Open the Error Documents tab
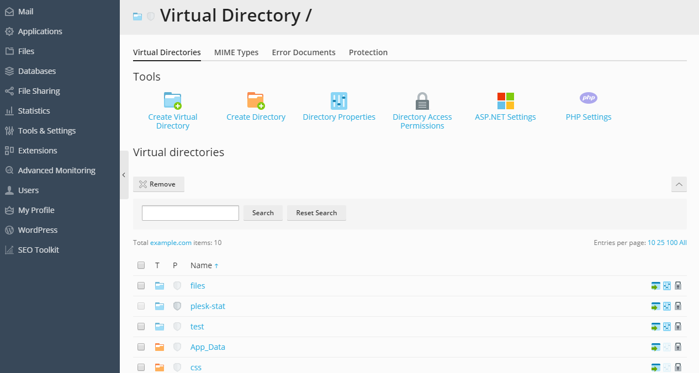Screen dimensions: 699x373 tap(304, 52)
